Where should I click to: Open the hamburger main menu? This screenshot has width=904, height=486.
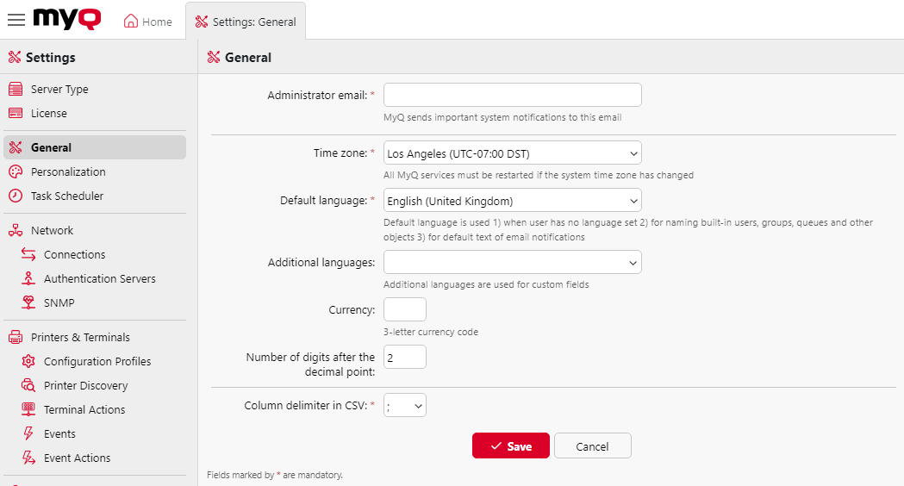point(16,20)
